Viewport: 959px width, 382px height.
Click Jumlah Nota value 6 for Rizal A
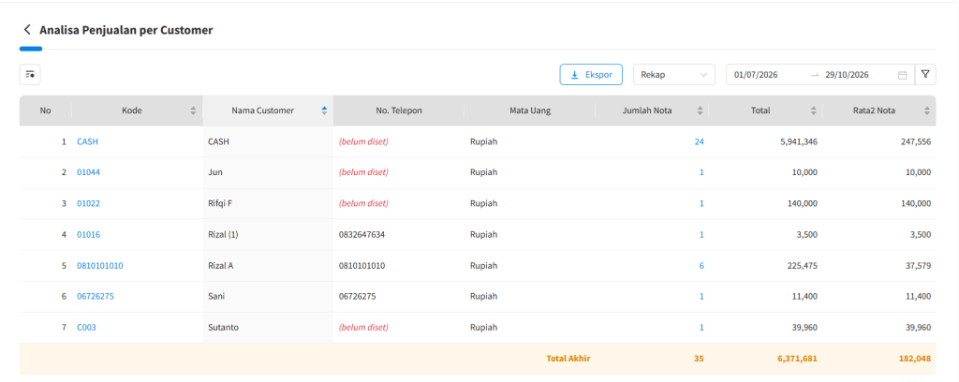(701, 266)
